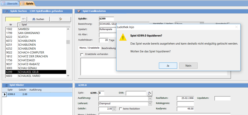Select SCHABLONEN row number 6072
This screenshot has height=115, width=248.
tap(36, 41)
